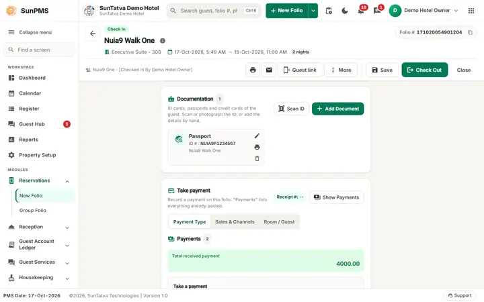Switch to Room / Guest tab
The image size is (484, 302).
coord(279,222)
